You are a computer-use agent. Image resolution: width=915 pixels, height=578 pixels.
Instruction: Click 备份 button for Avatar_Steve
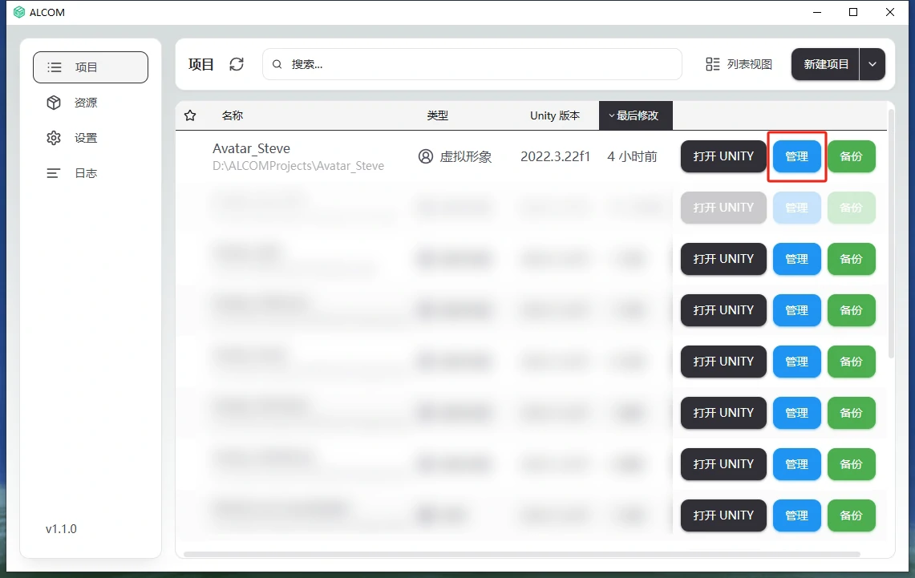point(851,156)
